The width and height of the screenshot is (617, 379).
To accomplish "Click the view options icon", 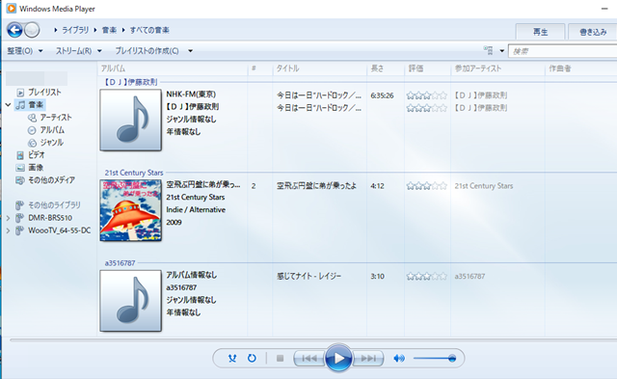I will (x=489, y=50).
